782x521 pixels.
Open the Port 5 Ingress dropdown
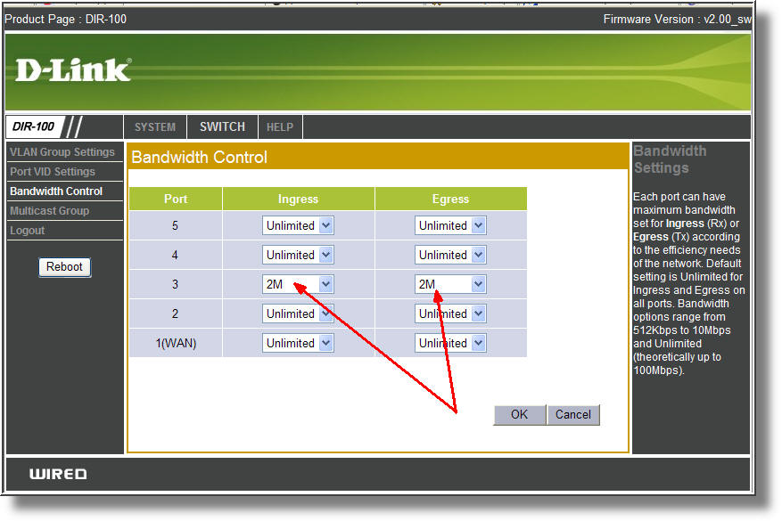(298, 225)
